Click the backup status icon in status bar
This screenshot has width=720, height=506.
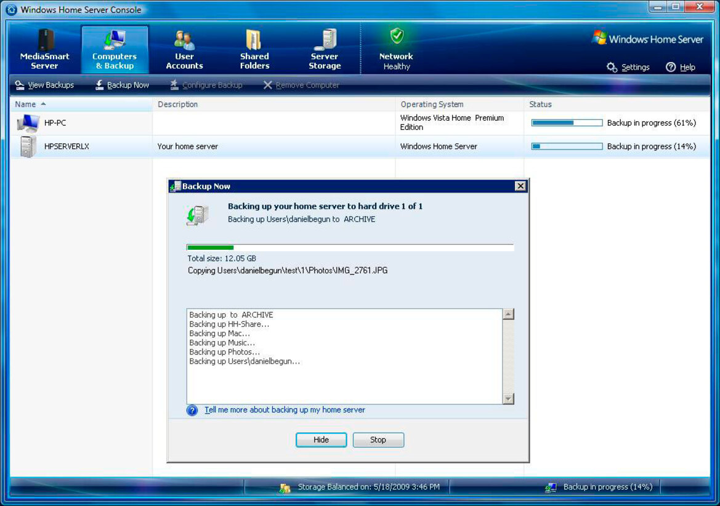pos(551,488)
